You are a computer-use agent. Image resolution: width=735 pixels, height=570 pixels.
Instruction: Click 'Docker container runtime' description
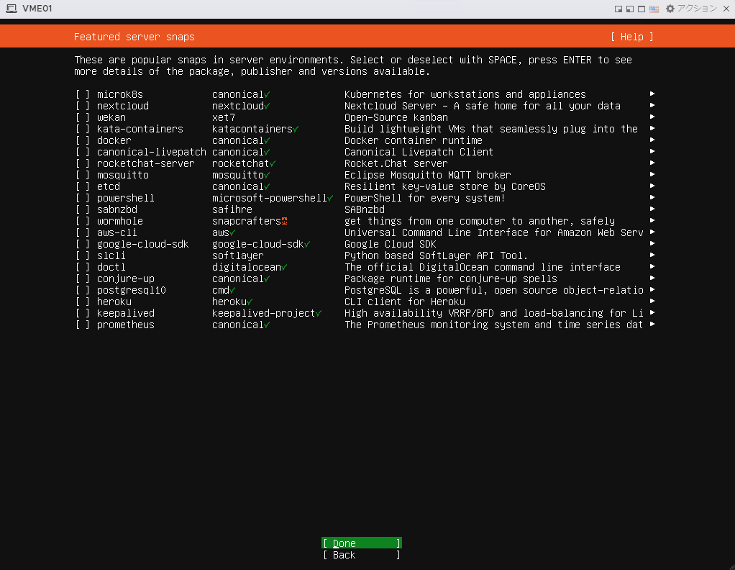pos(414,140)
